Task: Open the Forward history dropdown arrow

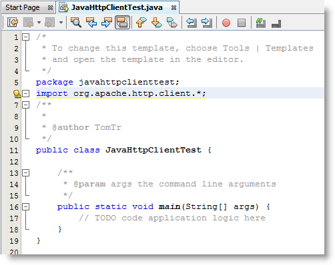Action: pyautogui.click(x=61, y=23)
